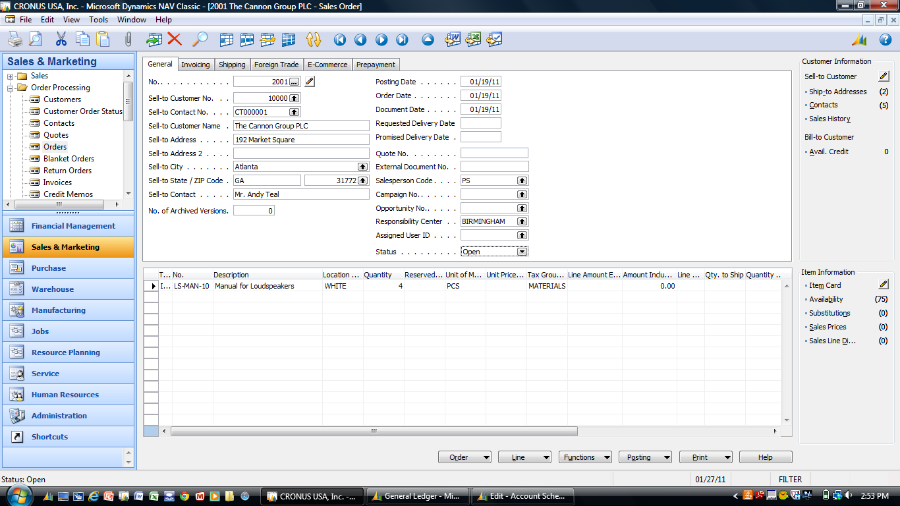Send to Excel toolbar icon

[473, 40]
